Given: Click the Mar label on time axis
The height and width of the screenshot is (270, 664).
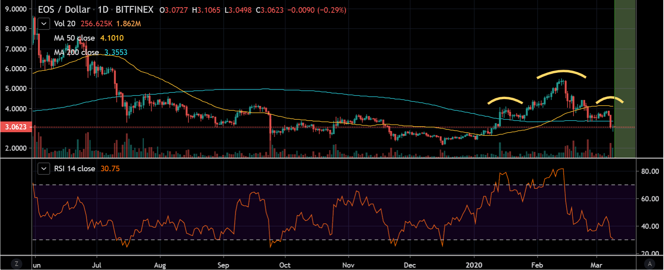Looking at the screenshot, I should 596,265.
